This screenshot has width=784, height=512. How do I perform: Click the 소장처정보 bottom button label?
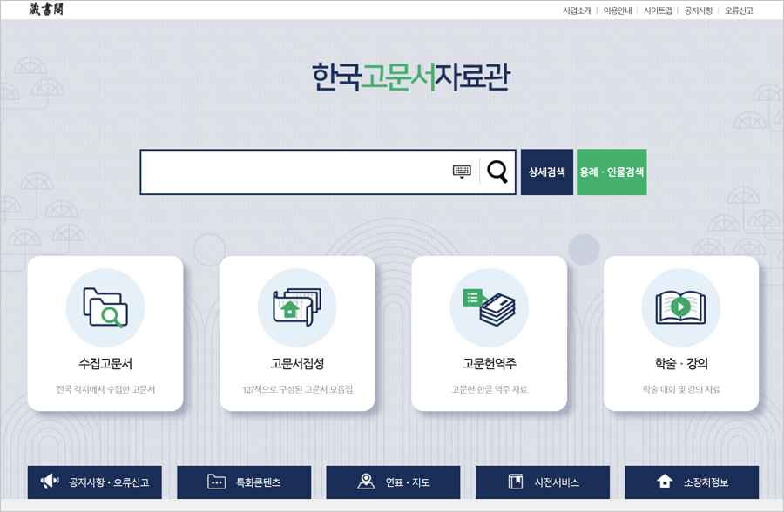706,482
